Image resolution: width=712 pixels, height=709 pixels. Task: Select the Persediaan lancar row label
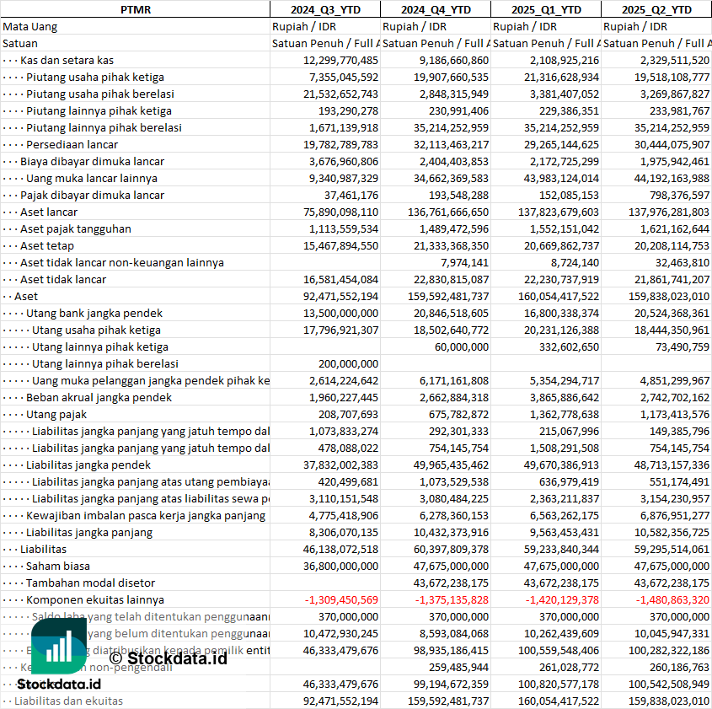tap(72, 144)
